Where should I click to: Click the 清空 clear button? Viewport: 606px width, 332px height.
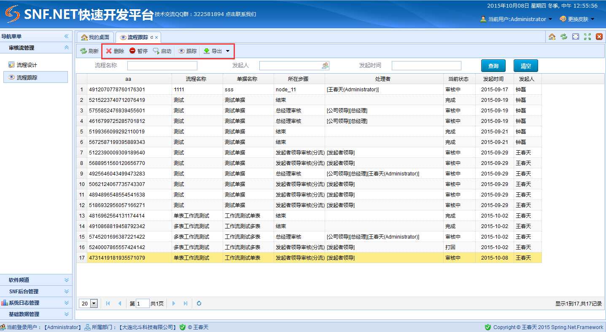tap(526, 66)
